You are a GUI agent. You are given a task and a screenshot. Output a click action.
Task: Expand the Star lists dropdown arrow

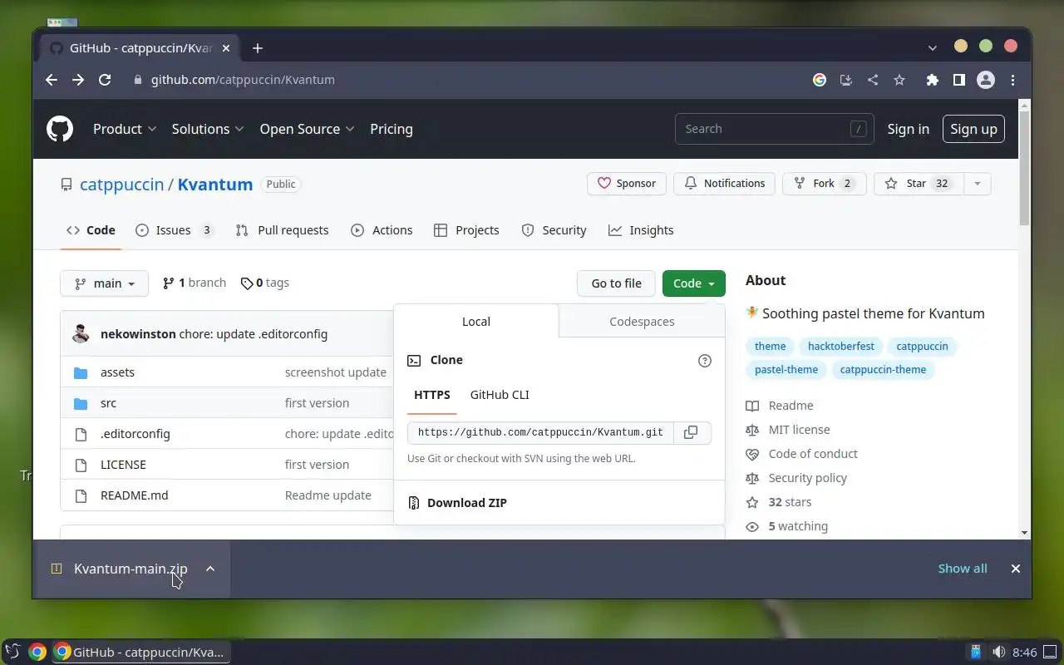click(x=978, y=184)
